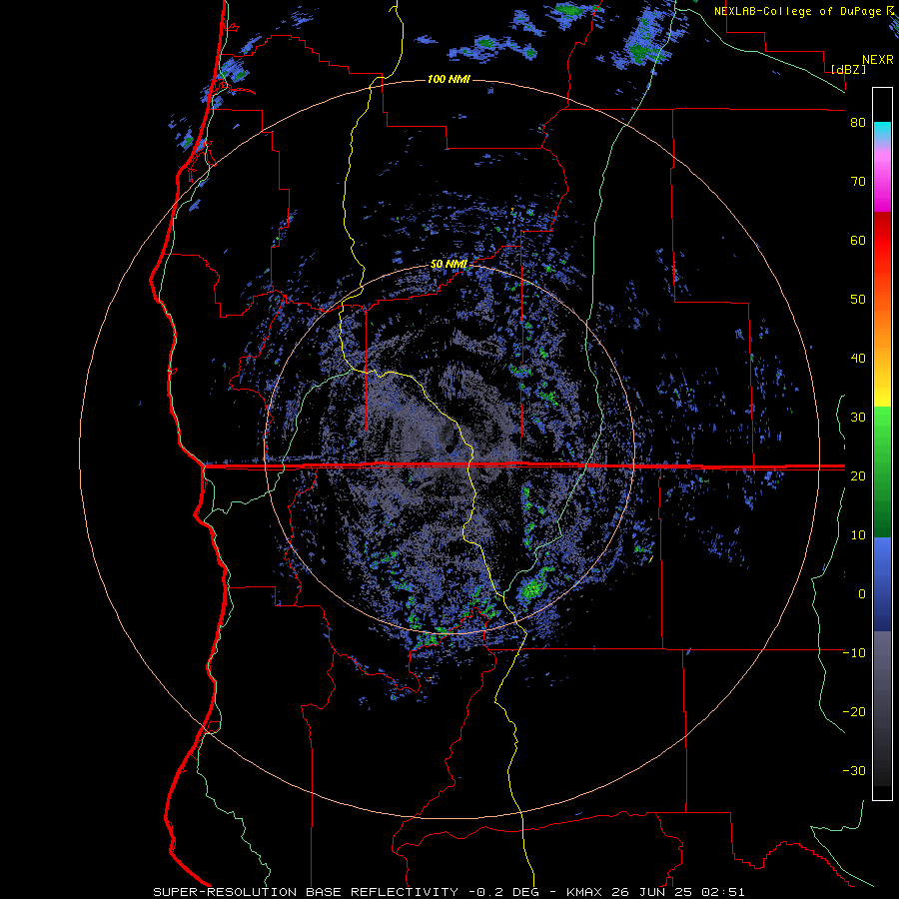Viewport: 899px width, 899px height.
Task: Click the 80 value on the dBZ scale
Action: 858,123
